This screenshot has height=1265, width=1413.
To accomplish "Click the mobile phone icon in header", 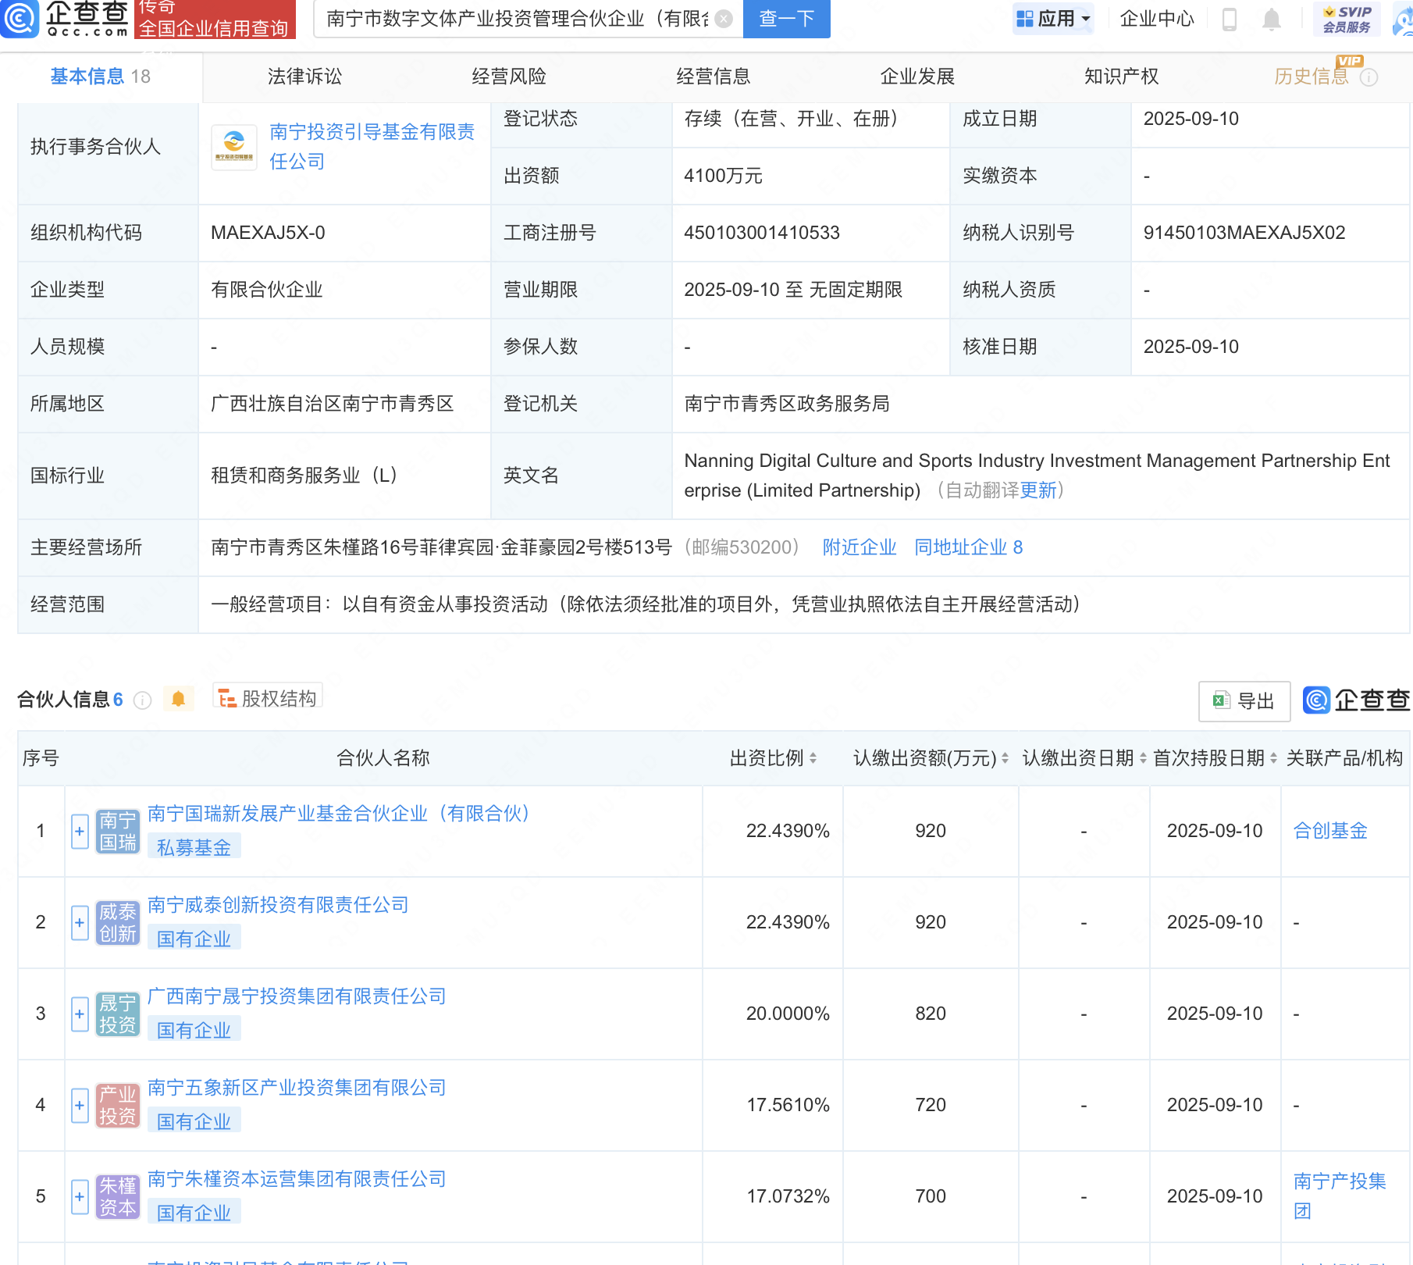I will [1229, 19].
